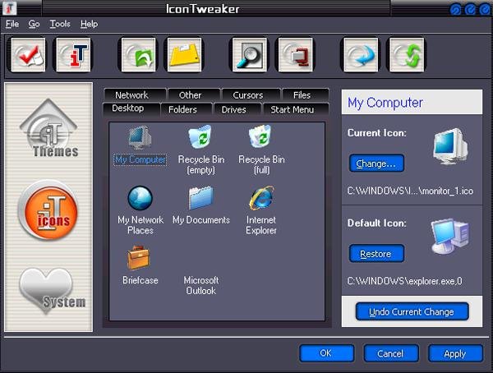
Task: Open the System heart section in sidebar
Action: [x=49, y=291]
